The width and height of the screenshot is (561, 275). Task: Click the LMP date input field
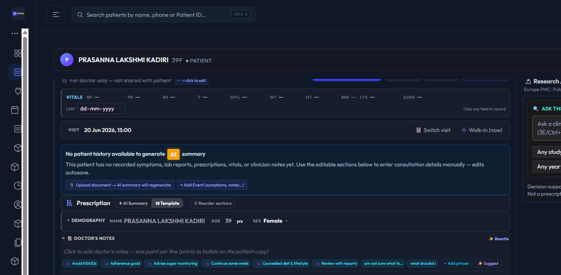(101, 109)
